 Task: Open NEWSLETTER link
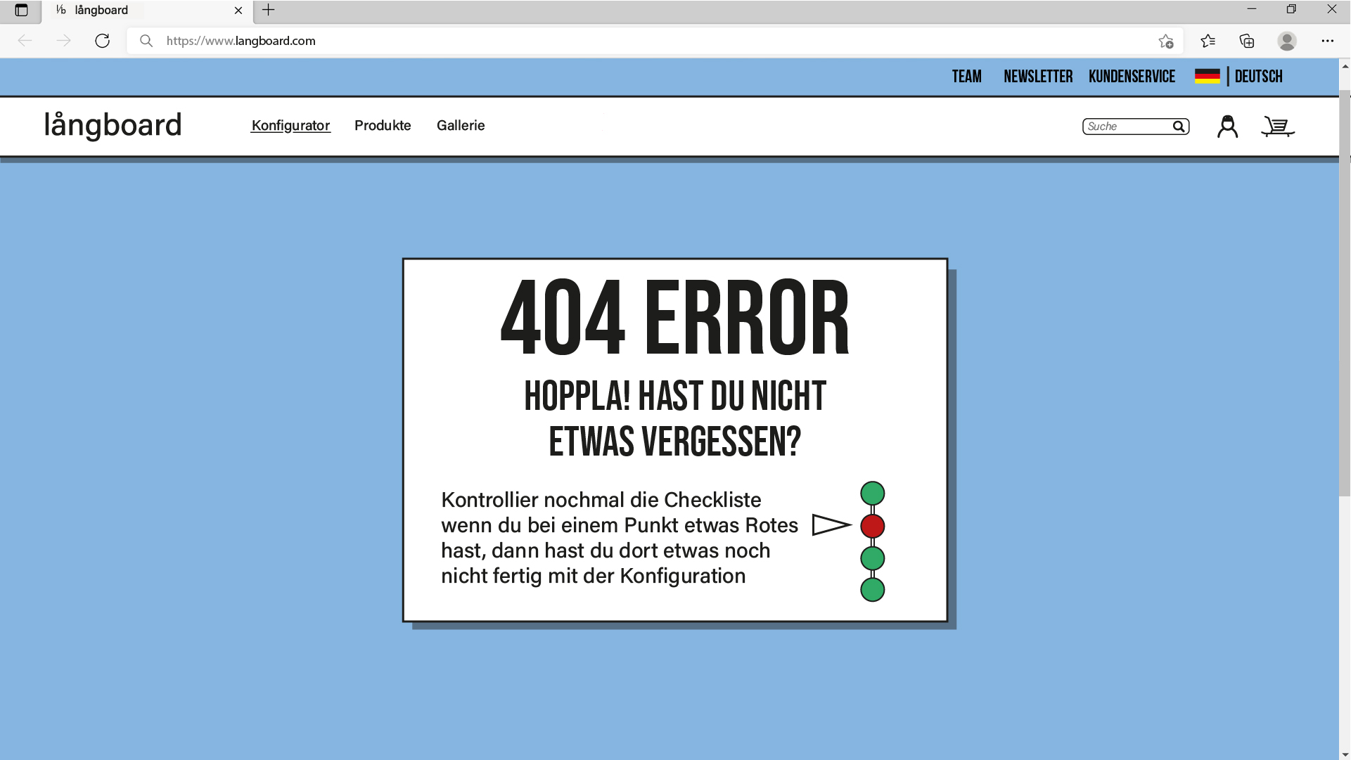pyautogui.click(x=1038, y=77)
